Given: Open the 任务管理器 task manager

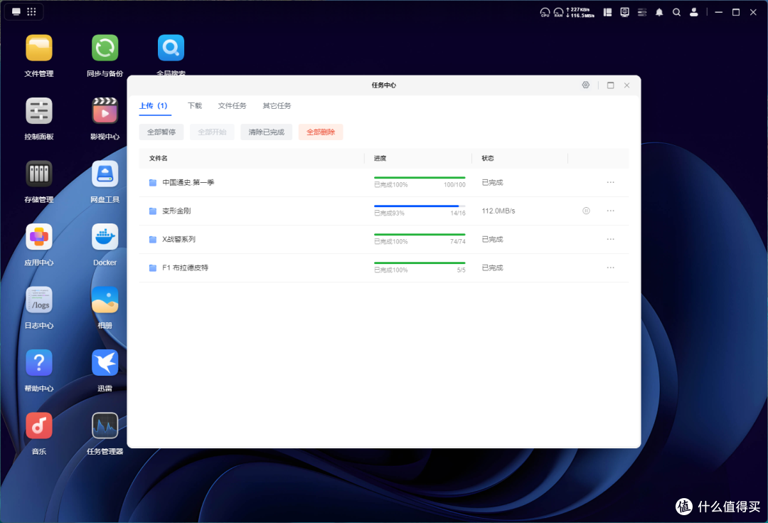Looking at the screenshot, I should pyautogui.click(x=105, y=426).
